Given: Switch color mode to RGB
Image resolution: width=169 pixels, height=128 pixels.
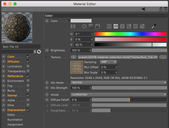Looking at the screenshot, I should tap(109, 26).
